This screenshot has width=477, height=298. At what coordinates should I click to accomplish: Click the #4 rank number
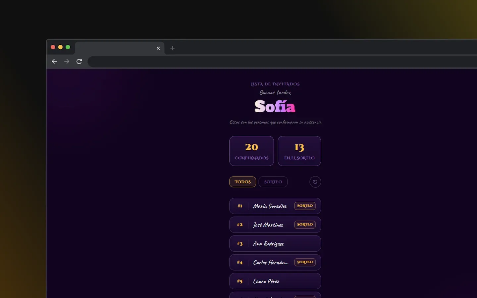(240, 263)
